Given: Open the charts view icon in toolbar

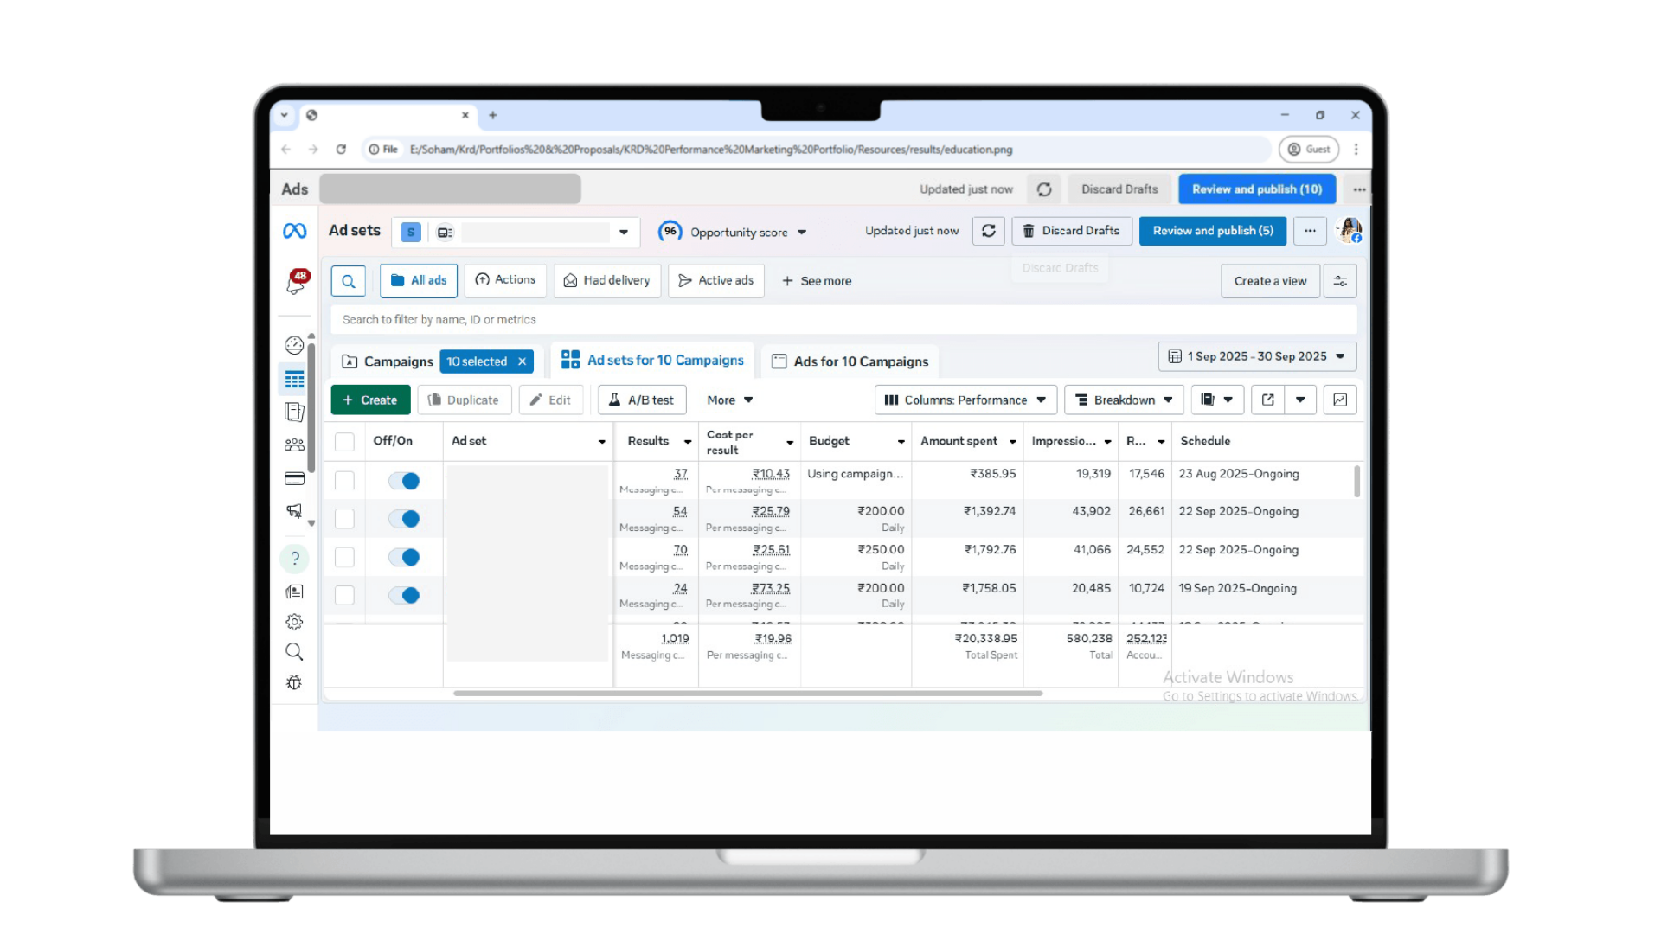Looking at the screenshot, I should click(x=1339, y=400).
